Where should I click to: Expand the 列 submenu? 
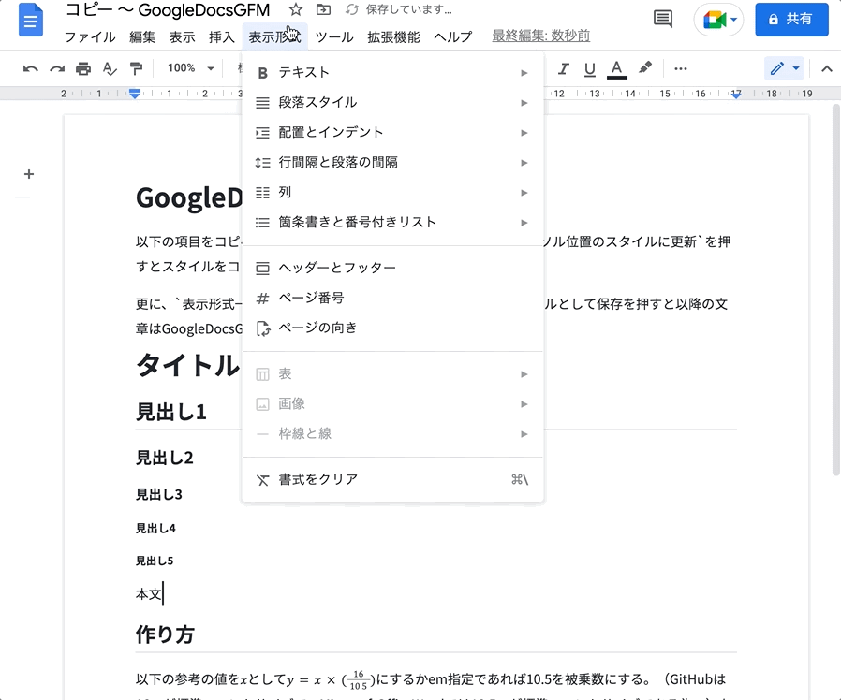392,193
